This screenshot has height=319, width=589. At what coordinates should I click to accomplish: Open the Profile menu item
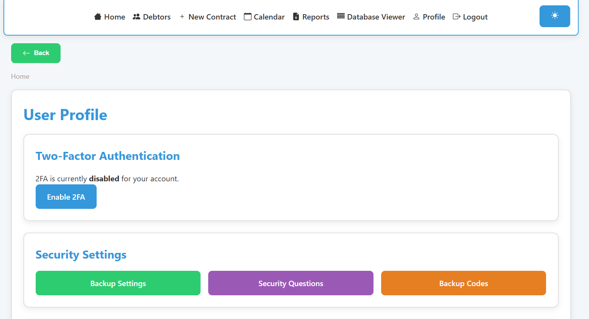point(429,17)
